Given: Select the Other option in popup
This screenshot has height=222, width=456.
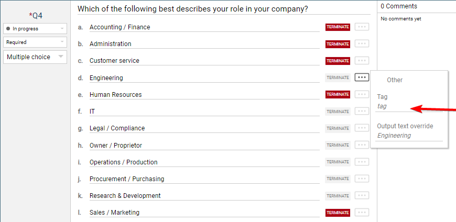Looking at the screenshot, I should click(394, 80).
